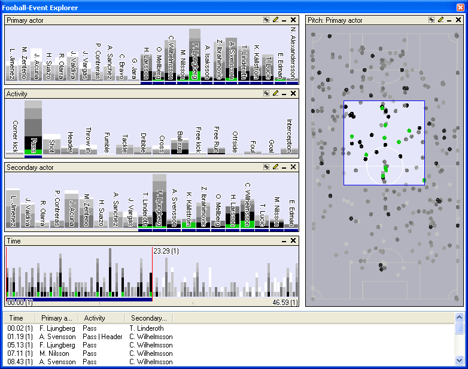Click 'Pass | Header' cell in event table
Image resolution: width=468 pixels, height=369 pixels.
pyautogui.click(x=102, y=337)
